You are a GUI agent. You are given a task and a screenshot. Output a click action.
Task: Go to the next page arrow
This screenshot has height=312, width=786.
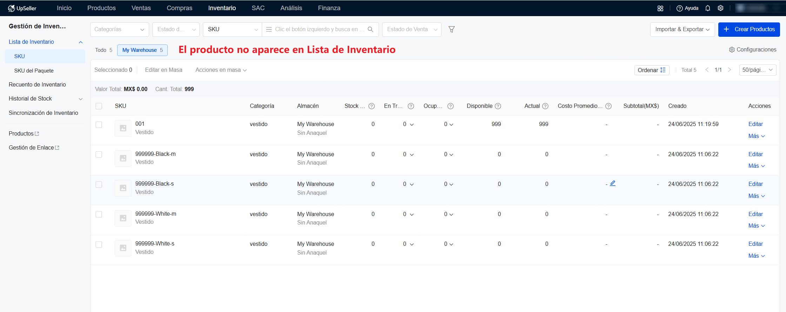730,70
